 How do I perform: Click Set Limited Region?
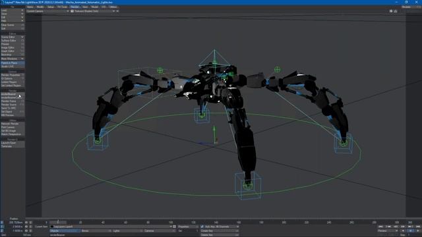13,86
